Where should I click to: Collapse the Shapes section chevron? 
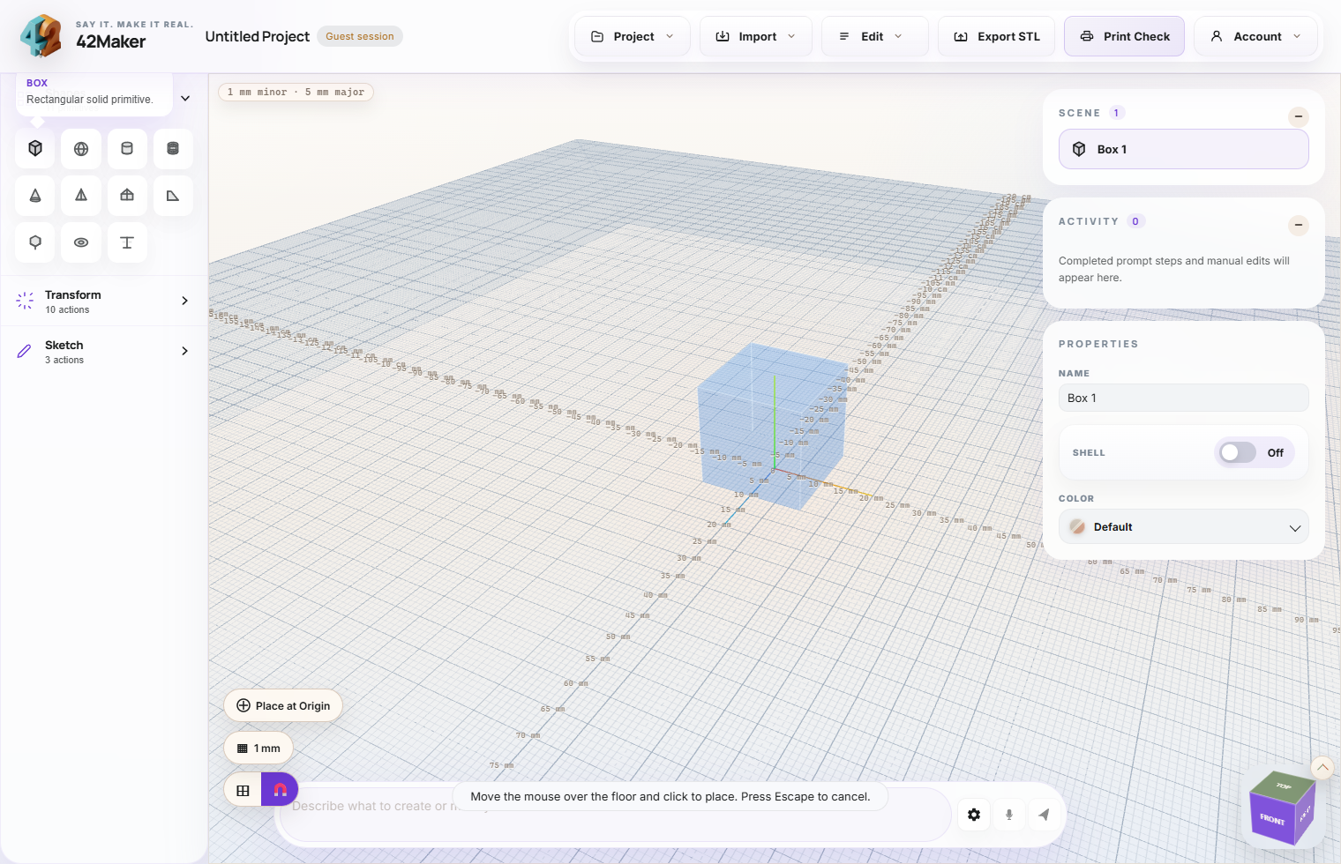tap(185, 98)
